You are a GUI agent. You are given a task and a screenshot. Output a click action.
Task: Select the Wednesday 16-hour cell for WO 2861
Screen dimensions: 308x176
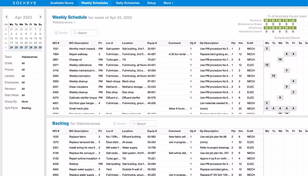[x=280, y=59]
